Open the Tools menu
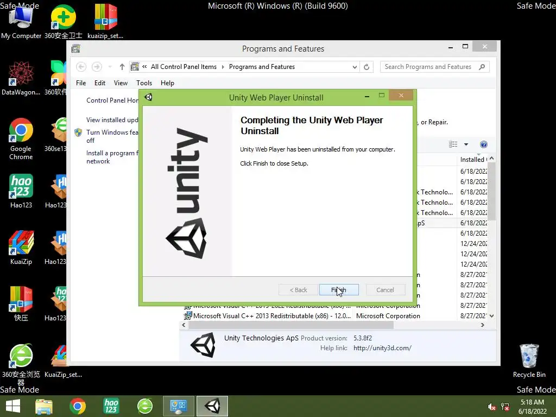556x417 pixels. coord(144,83)
